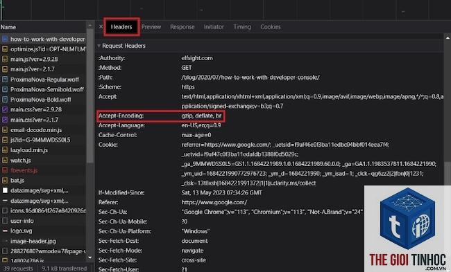Click stylesheet icon of main.css?ver=2.9.28
The height and width of the screenshot is (272, 451).
click(5, 109)
